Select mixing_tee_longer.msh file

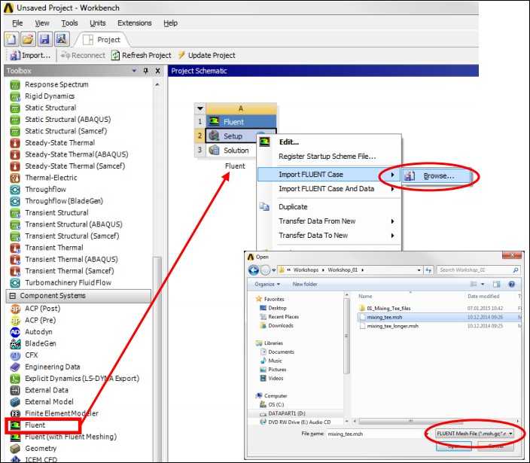pyautogui.click(x=392, y=326)
